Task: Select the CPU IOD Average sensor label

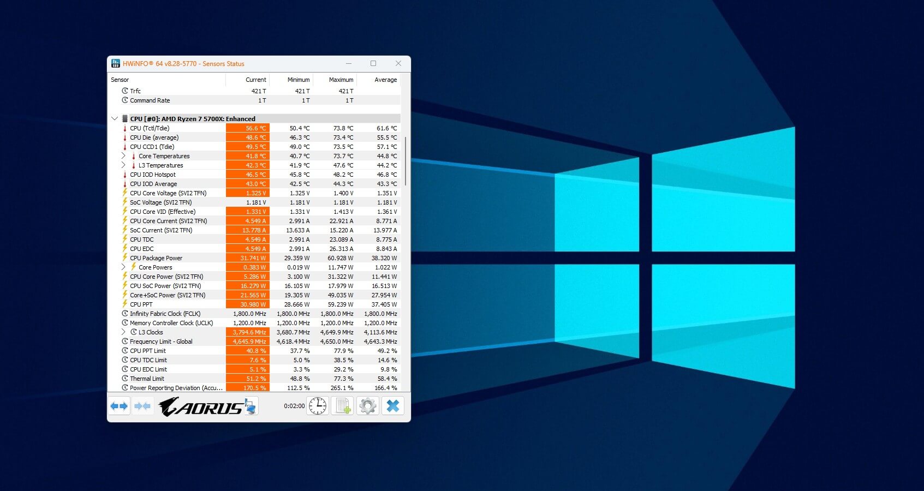Action: point(153,184)
